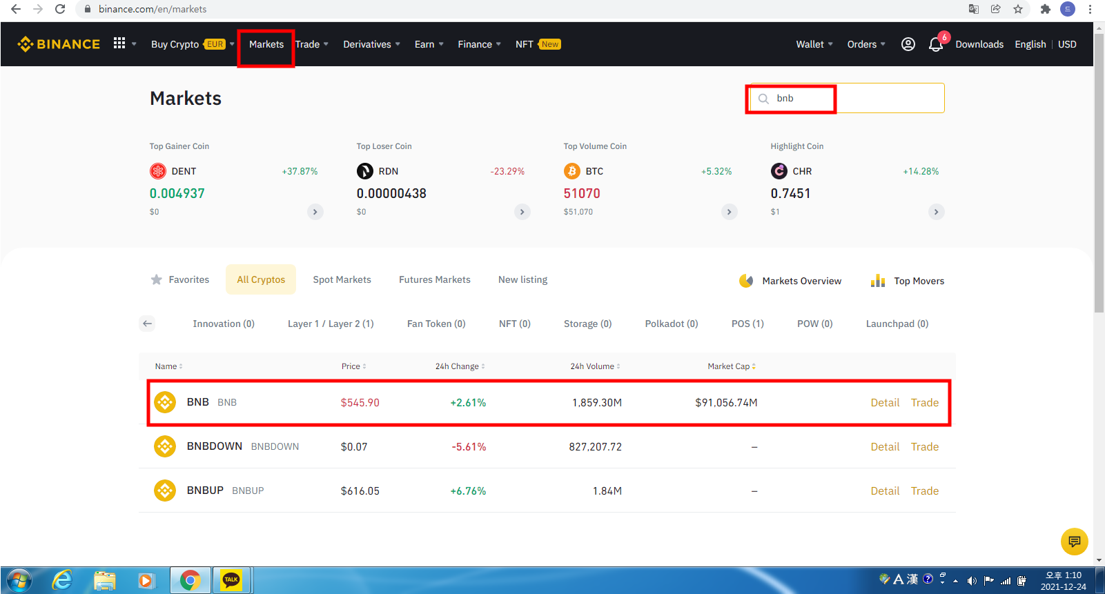1105x594 pixels.
Task: Open KakaoTalk in the taskbar
Action: point(231,580)
